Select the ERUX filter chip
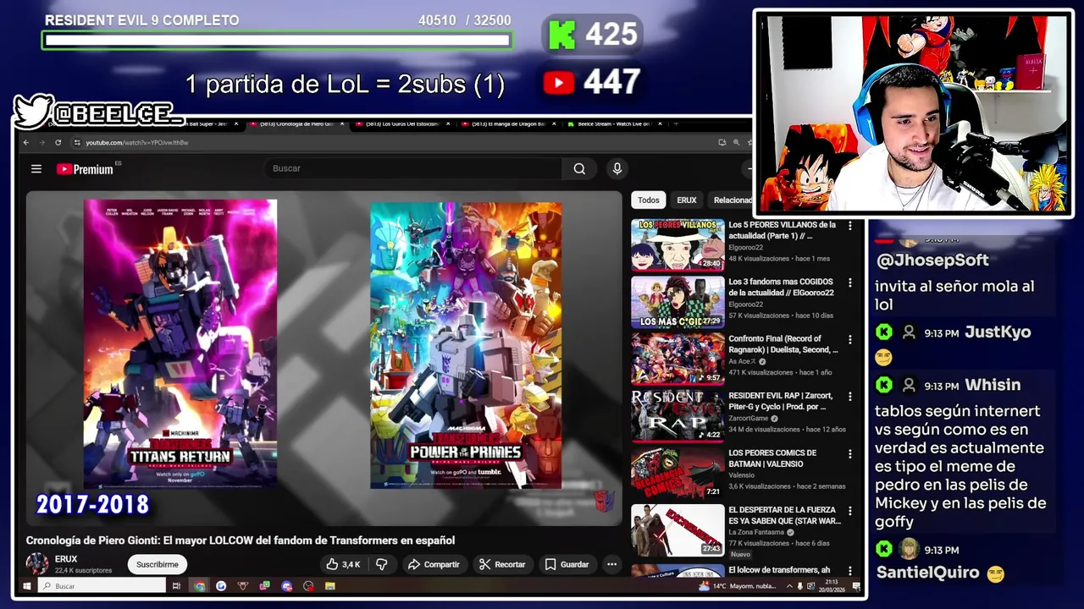Image resolution: width=1084 pixels, height=609 pixels. click(x=687, y=200)
